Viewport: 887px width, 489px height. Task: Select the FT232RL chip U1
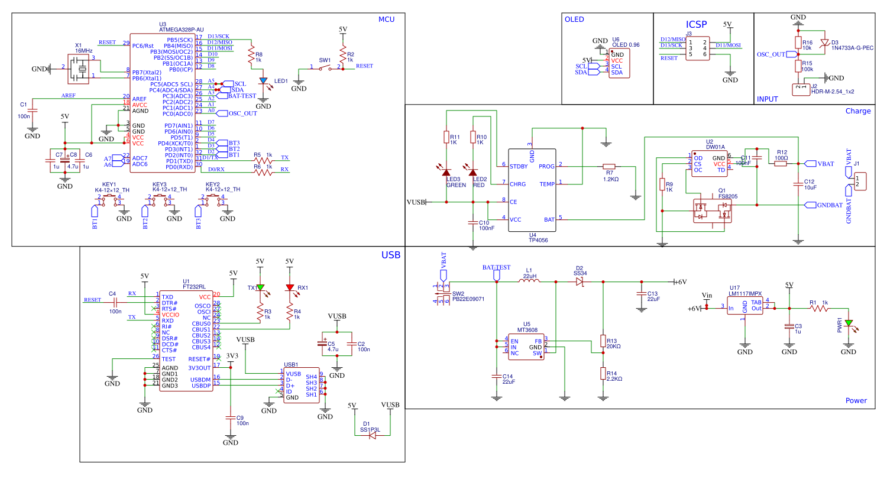pos(186,341)
